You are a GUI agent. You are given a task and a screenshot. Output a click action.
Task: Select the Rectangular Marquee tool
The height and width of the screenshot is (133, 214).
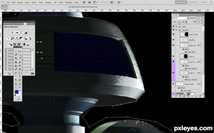(16, 51)
